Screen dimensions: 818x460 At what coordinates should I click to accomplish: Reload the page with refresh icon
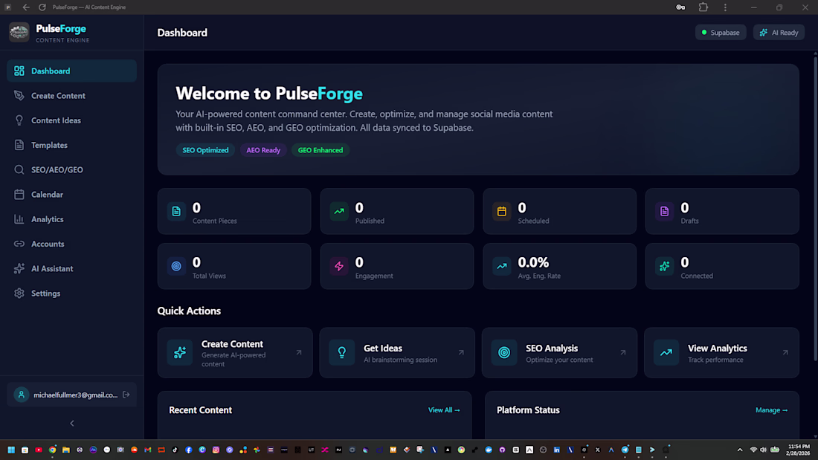tap(42, 7)
